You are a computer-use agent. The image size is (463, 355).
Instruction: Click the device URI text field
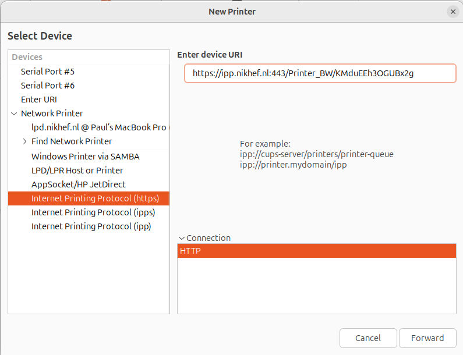pos(320,73)
